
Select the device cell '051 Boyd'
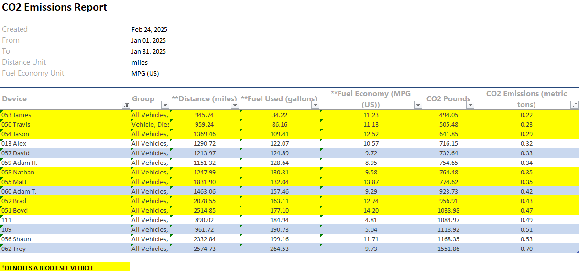[x=66, y=210]
